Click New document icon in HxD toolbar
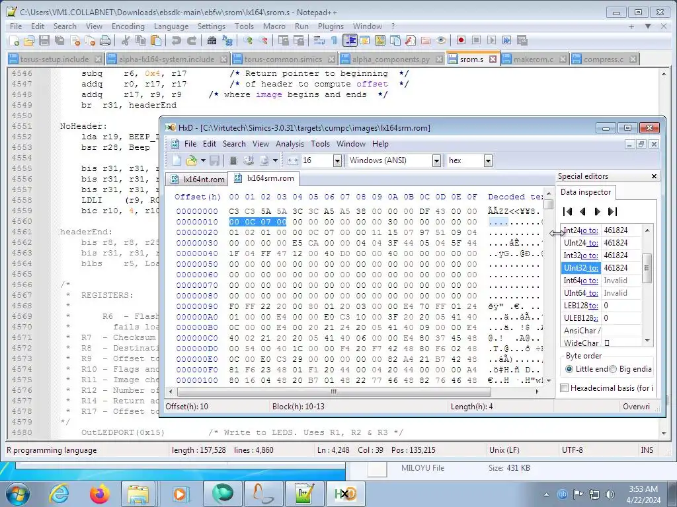 177,161
